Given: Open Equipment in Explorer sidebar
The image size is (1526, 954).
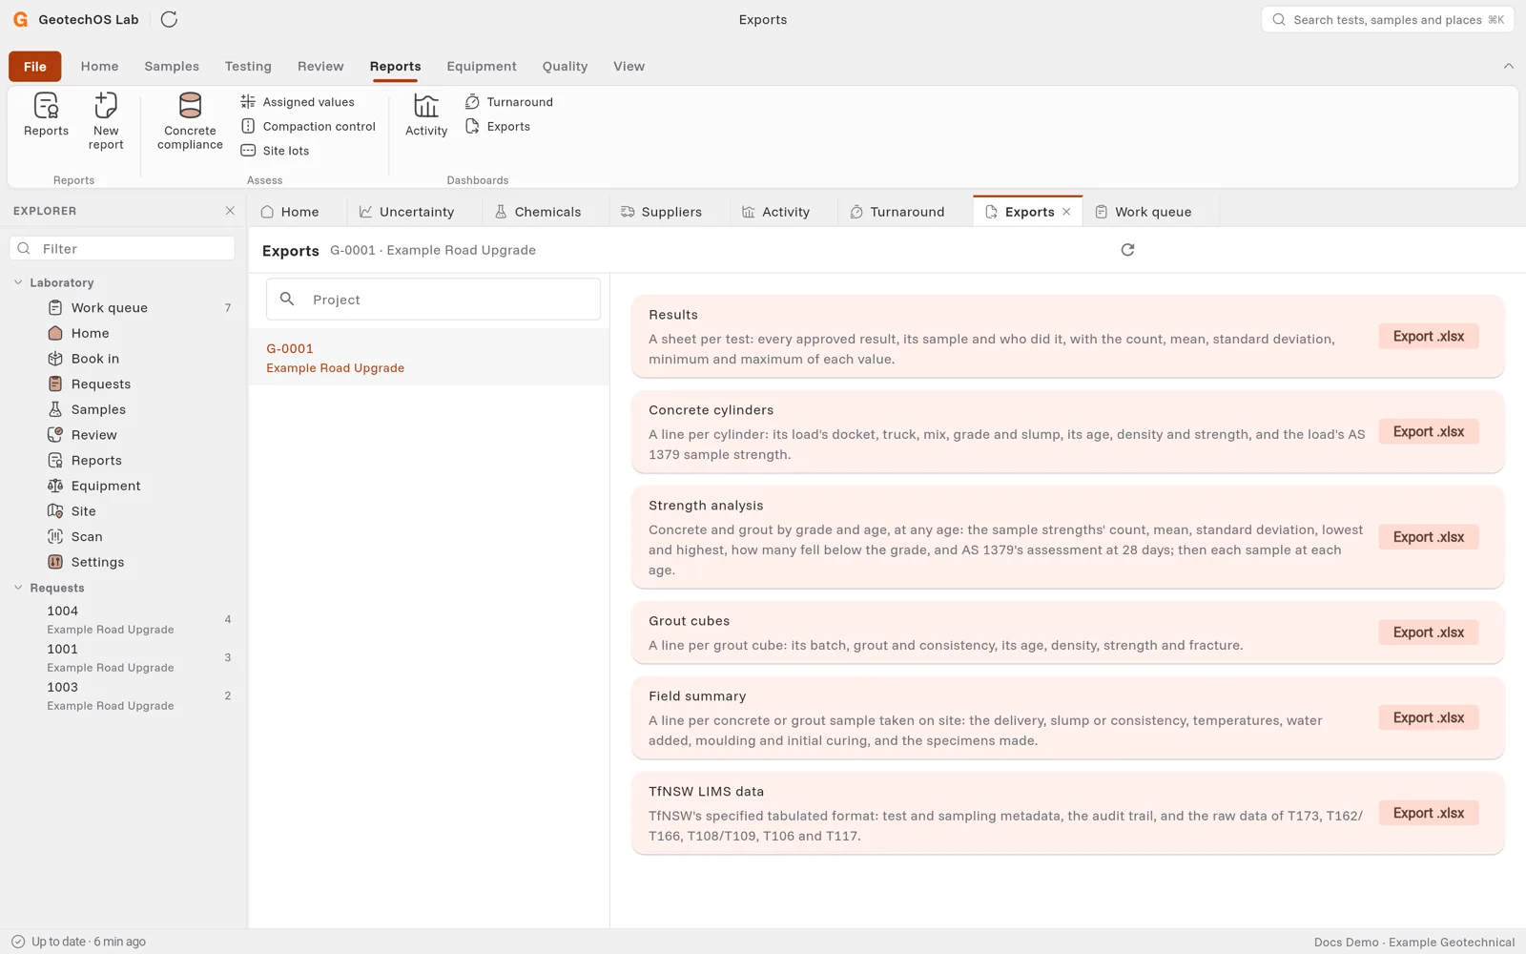Looking at the screenshot, I should 122,486.
